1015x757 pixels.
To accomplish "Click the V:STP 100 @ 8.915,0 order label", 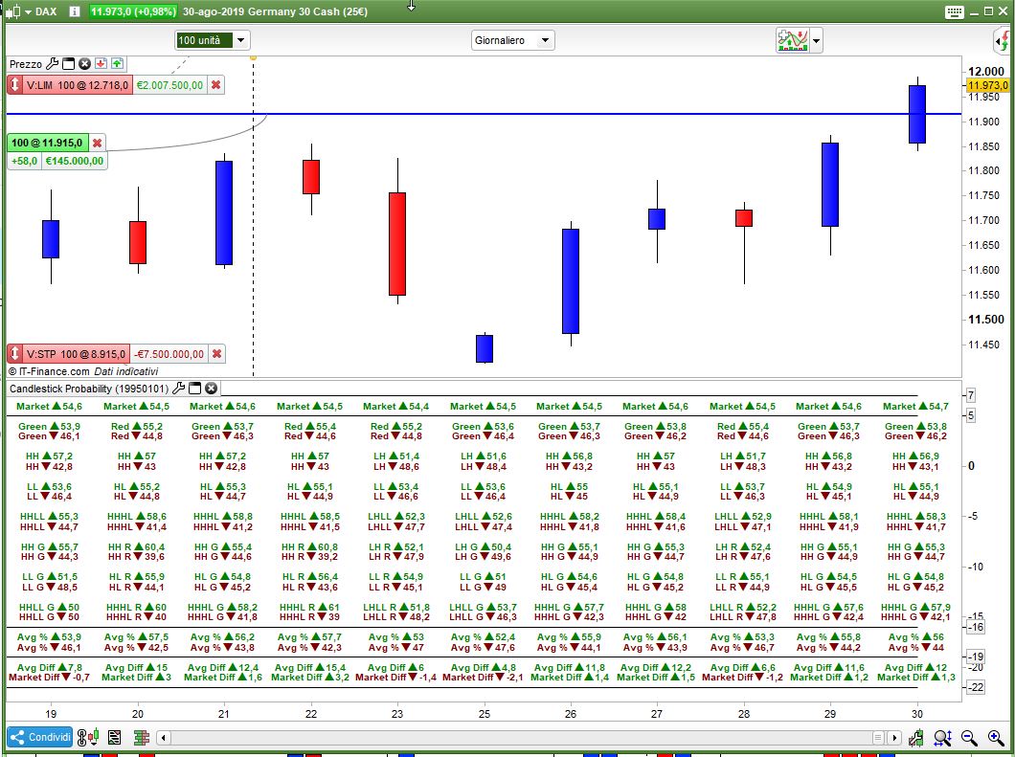I will pos(76,354).
